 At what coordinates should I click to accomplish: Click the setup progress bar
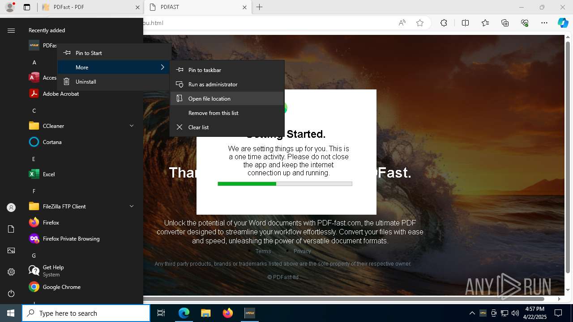(x=285, y=184)
